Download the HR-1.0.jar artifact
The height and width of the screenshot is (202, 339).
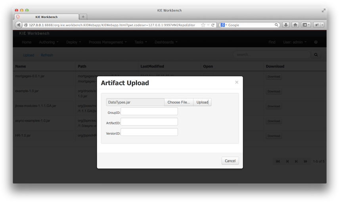point(274,136)
